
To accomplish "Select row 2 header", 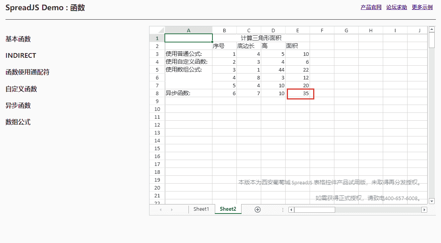I will point(157,46).
